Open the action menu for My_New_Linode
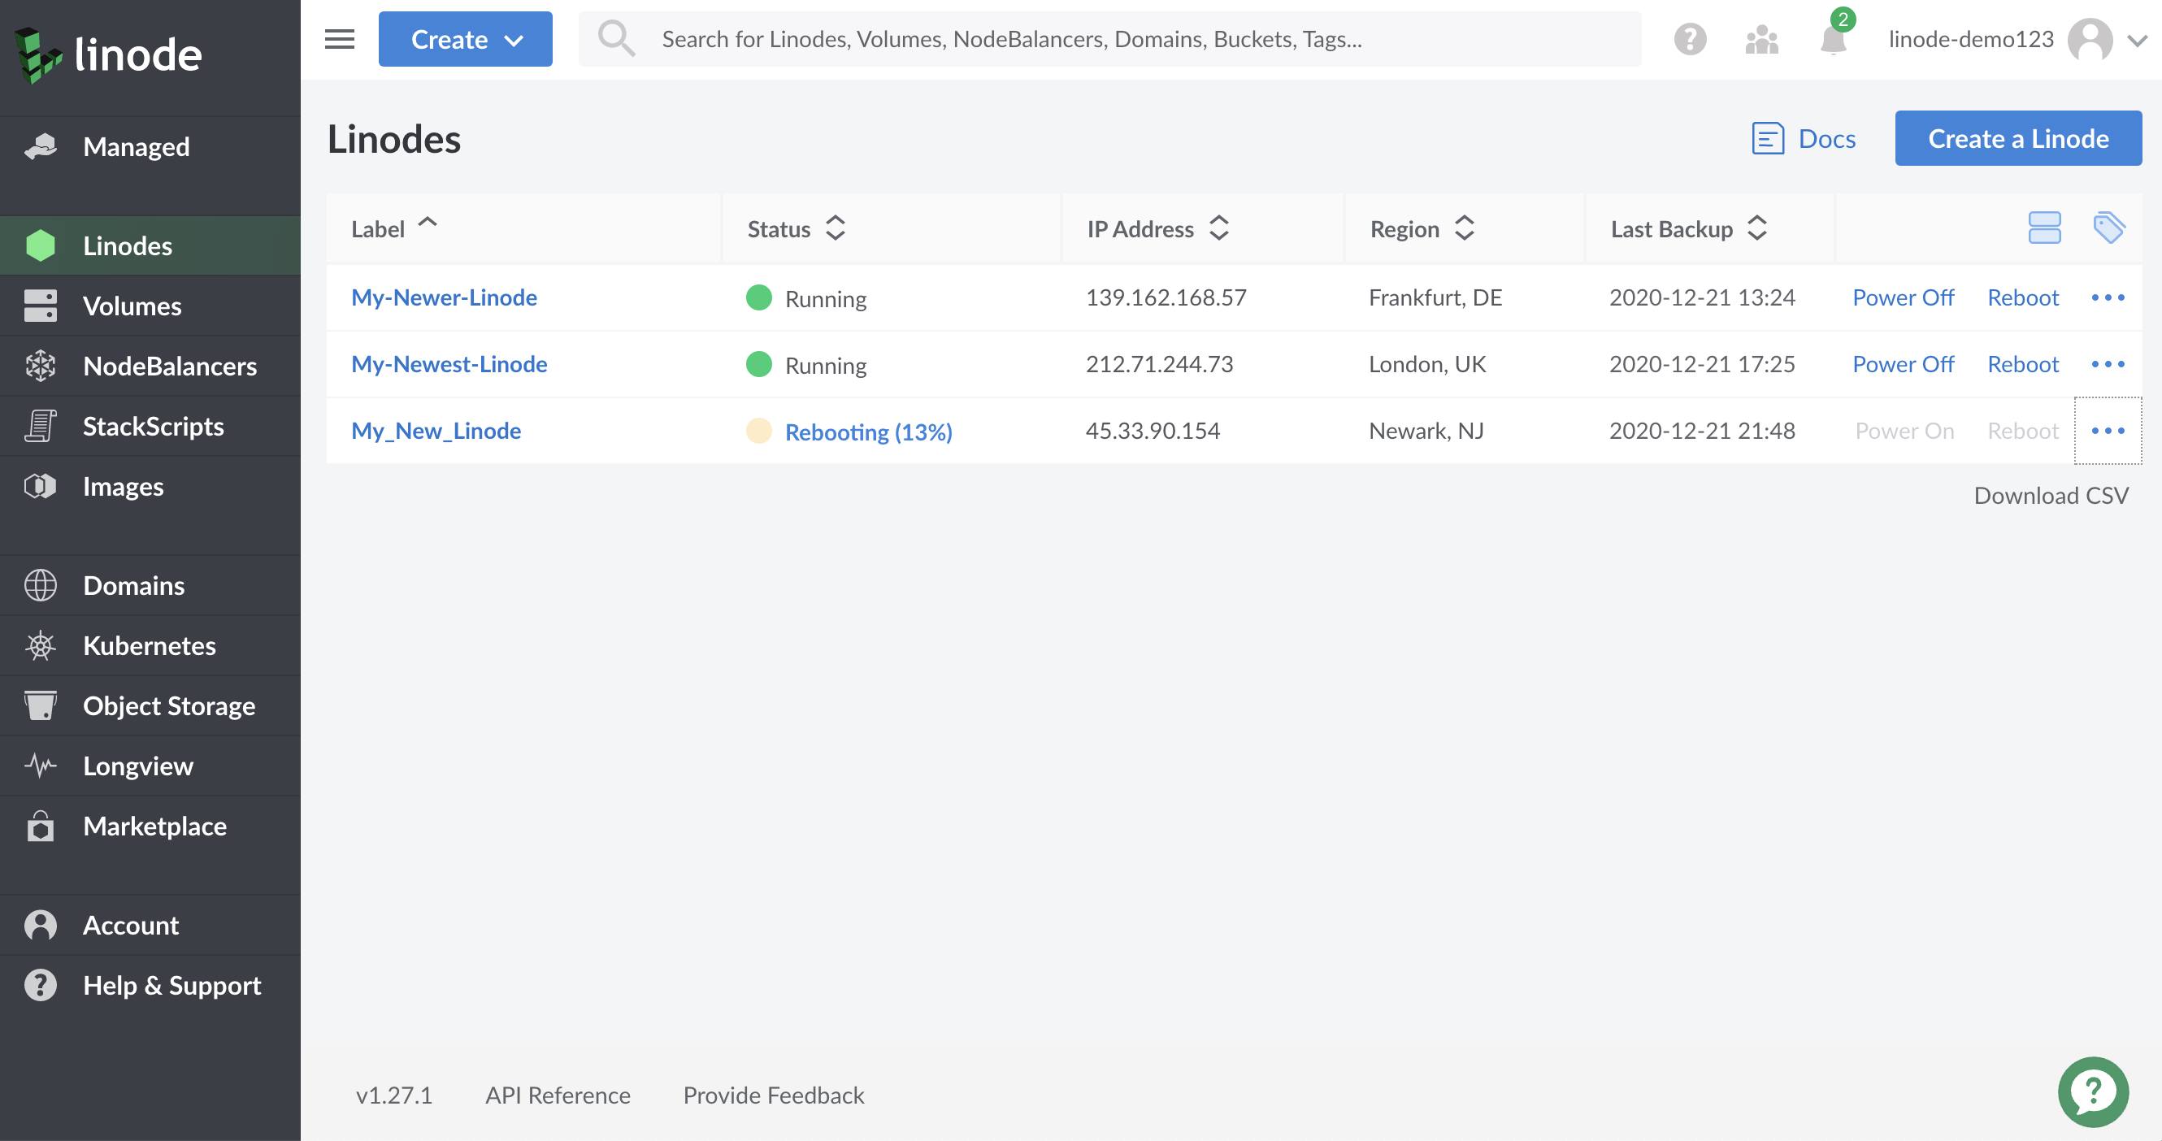The height and width of the screenshot is (1141, 2162). coord(2108,431)
